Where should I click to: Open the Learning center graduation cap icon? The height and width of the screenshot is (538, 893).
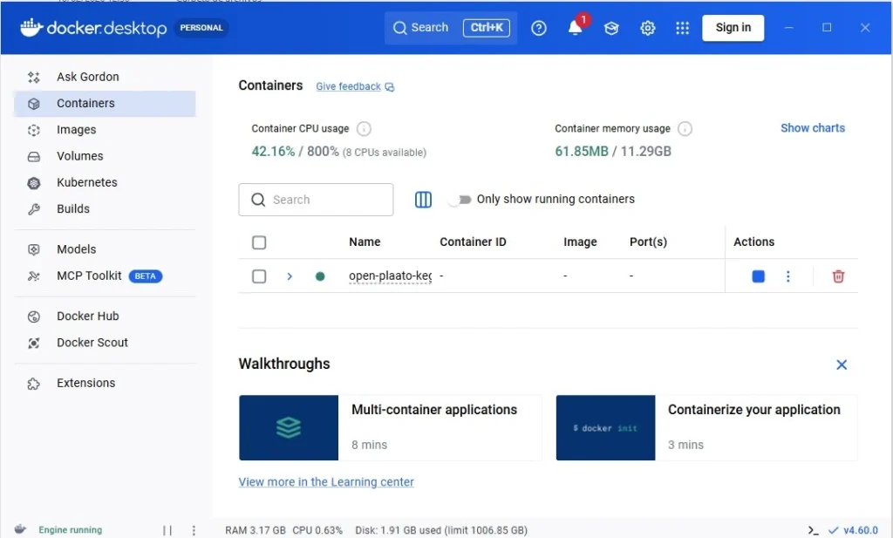coord(611,28)
